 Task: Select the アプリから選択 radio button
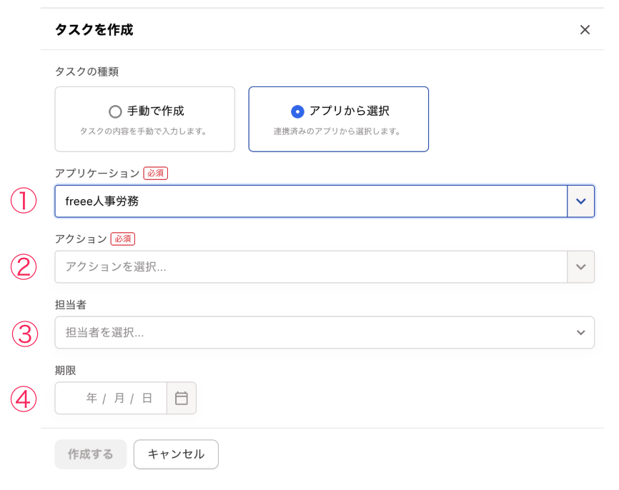297,111
